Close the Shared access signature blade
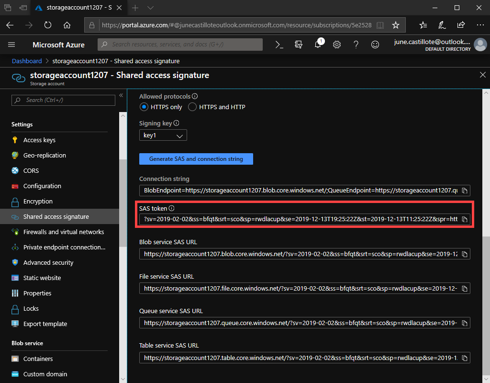Viewport: 490px width, 383px height. click(482, 75)
